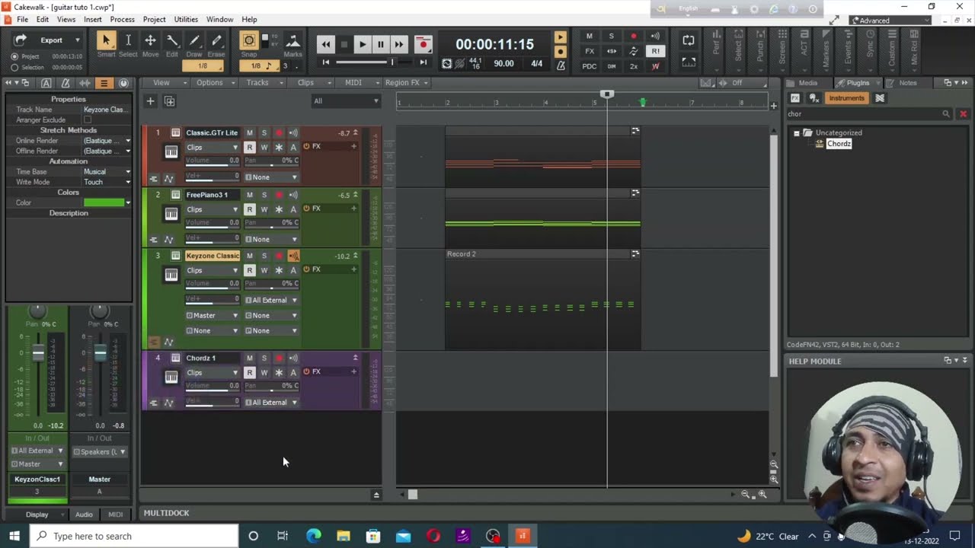Click the Record 2 clip header
975x548 pixels.
[x=542, y=254]
